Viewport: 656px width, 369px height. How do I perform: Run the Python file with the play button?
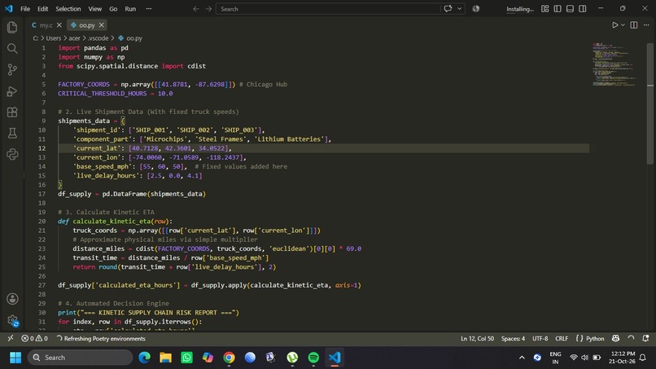[614, 25]
